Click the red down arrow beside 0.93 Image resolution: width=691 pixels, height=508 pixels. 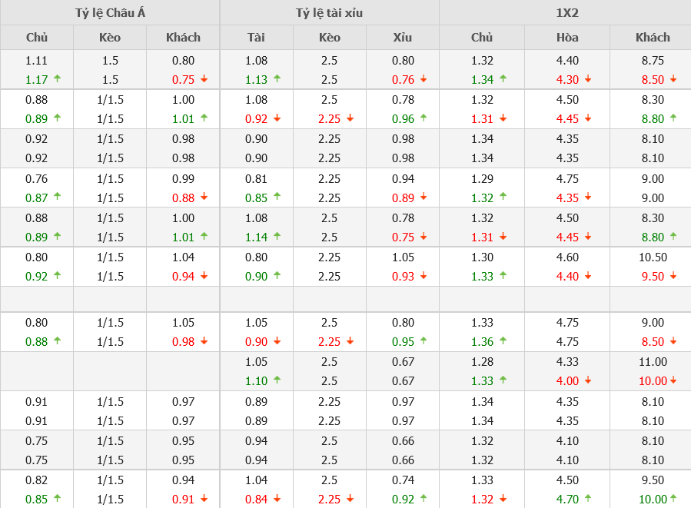(424, 276)
